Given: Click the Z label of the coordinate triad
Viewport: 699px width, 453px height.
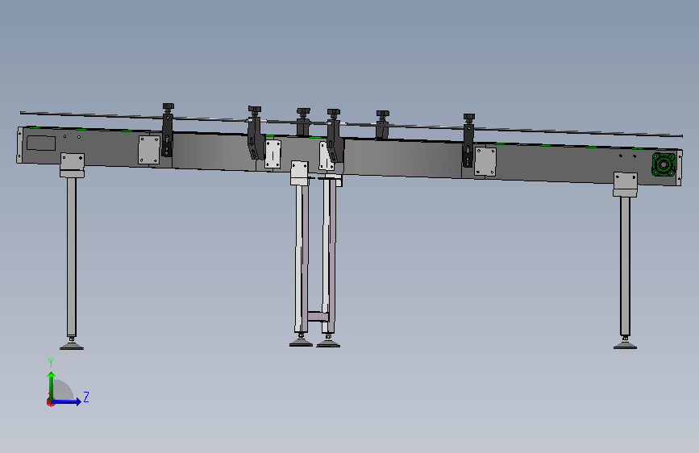Looking at the screenshot, I should pyautogui.click(x=86, y=397).
